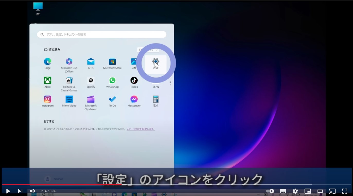Open WhatsApp from the Start menu

pos(112,82)
